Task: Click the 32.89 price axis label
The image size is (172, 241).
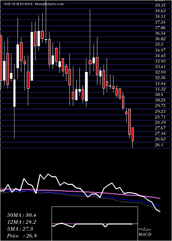Action: 160,72
